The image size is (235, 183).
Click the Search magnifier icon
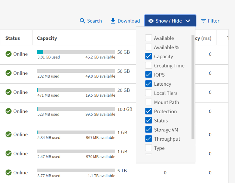82,21
